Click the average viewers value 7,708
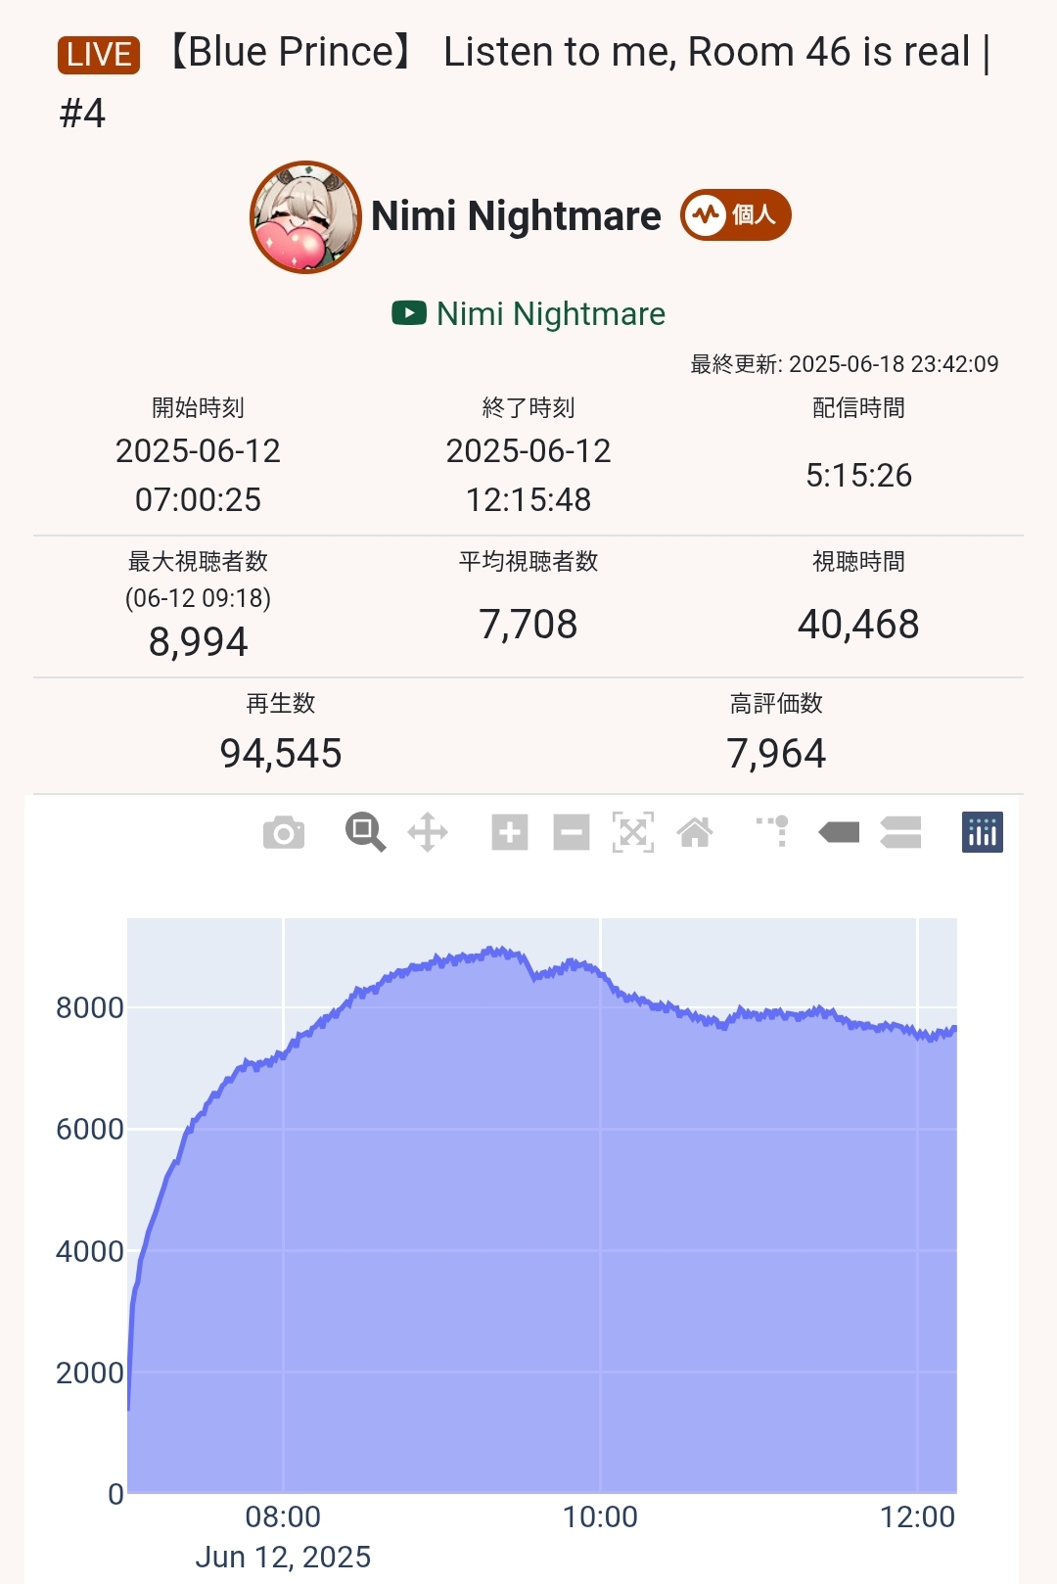This screenshot has width=1057, height=1584. coord(528,625)
